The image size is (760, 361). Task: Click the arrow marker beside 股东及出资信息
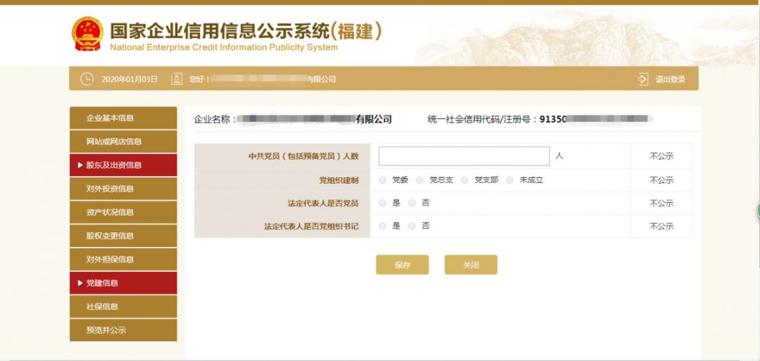(80, 165)
